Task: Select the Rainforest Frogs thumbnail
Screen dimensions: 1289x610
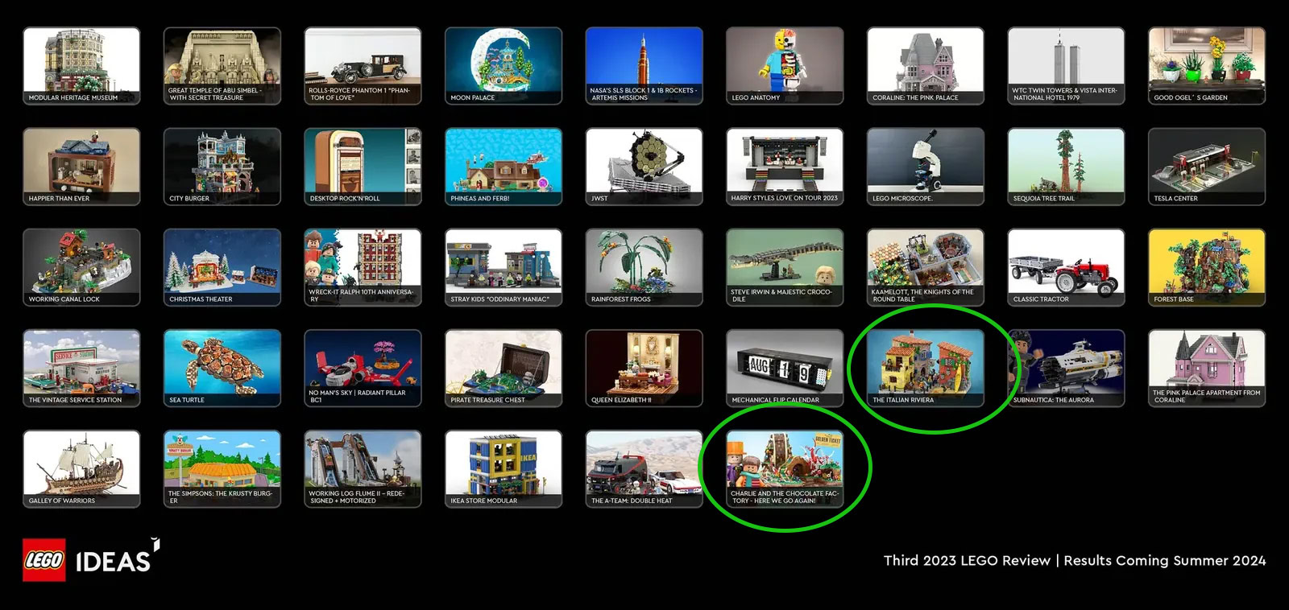Action: point(644,266)
